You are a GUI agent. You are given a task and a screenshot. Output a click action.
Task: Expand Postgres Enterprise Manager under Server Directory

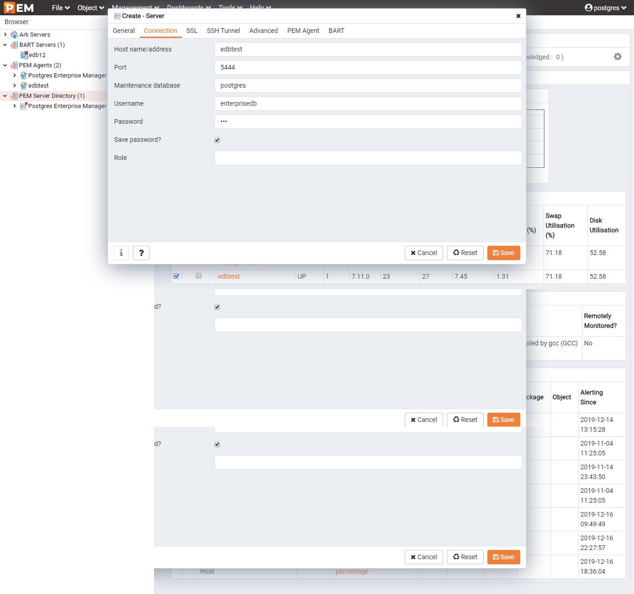click(14, 106)
